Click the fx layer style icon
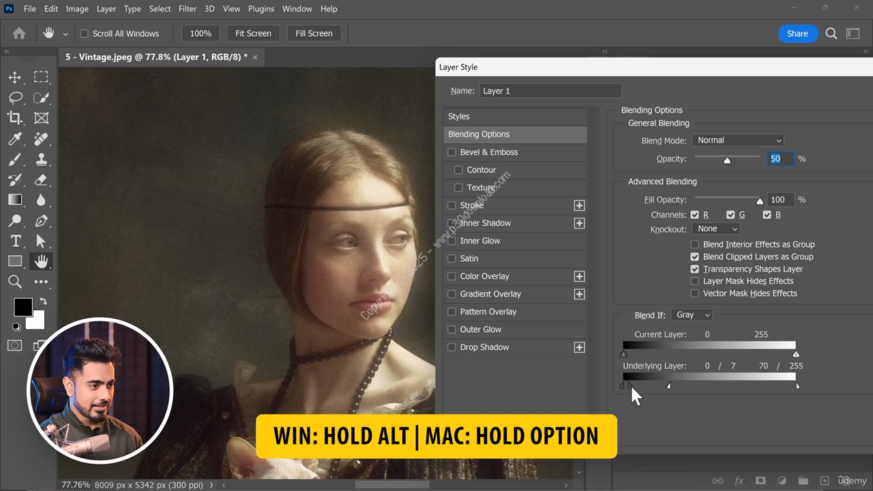The image size is (873, 491). point(739,481)
